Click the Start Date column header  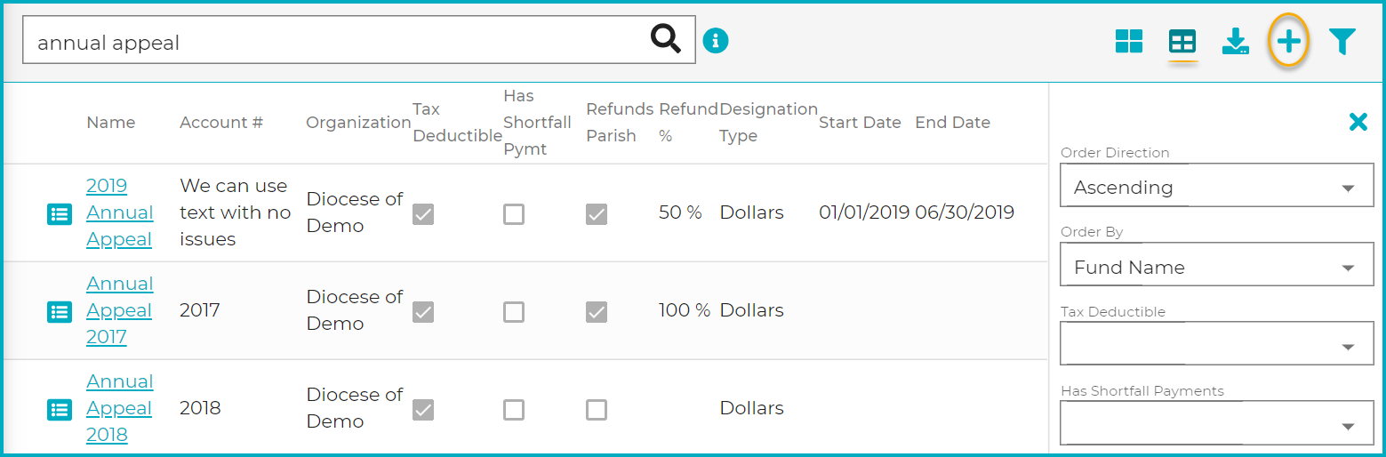pos(860,123)
